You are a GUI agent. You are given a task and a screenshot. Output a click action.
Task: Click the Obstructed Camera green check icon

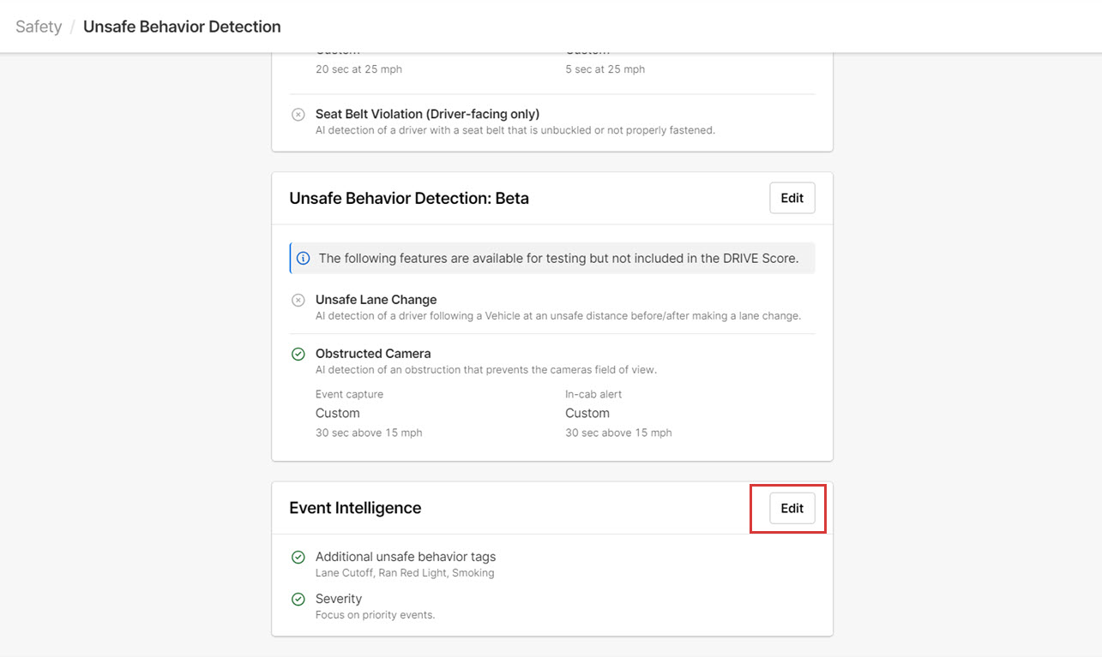click(x=298, y=354)
